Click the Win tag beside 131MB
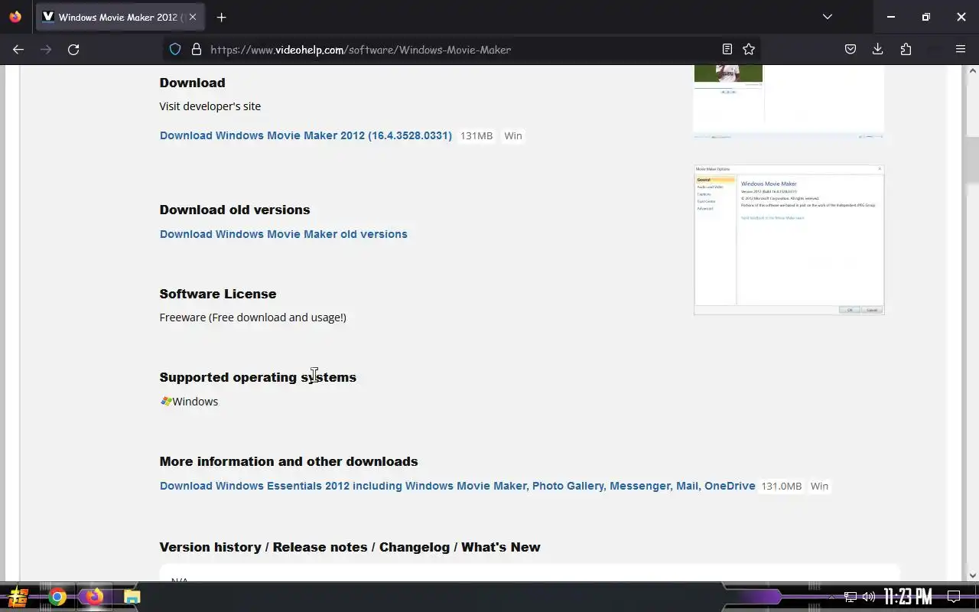This screenshot has width=979, height=612. tap(513, 135)
